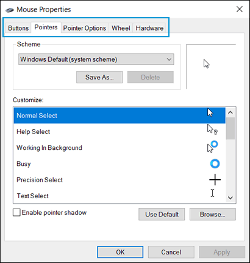Click the pointer list scroll-up arrow

[x=230, y=113]
